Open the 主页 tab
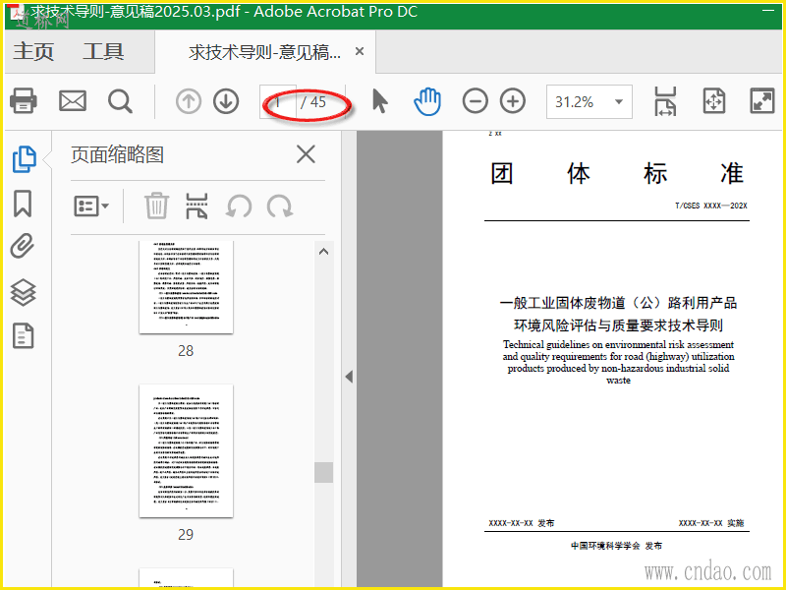The width and height of the screenshot is (786, 590). (x=33, y=51)
